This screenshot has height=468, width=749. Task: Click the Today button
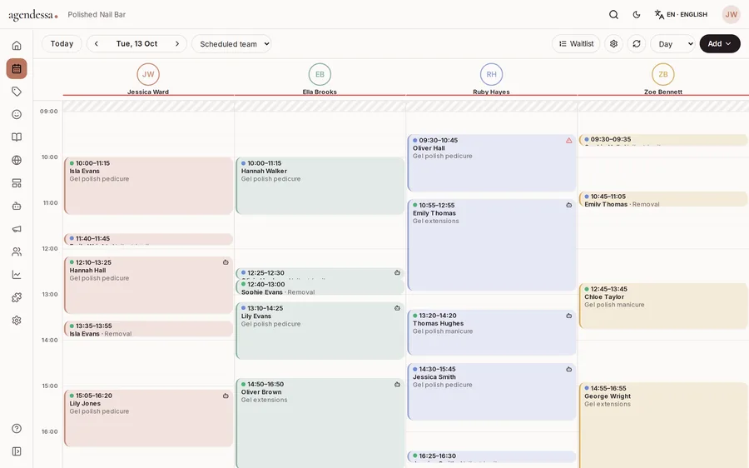click(62, 43)
